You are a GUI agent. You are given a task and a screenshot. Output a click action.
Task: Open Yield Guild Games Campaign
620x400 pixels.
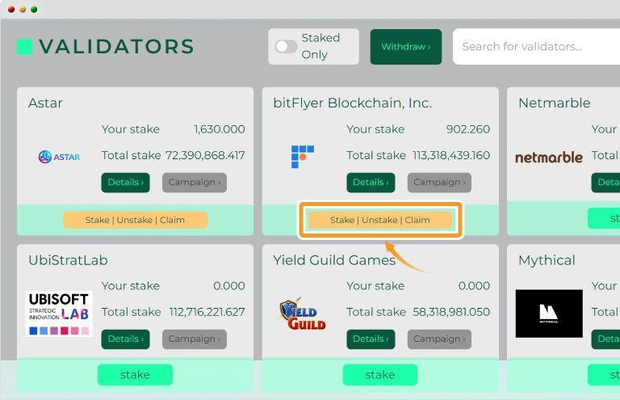pos(439,339)
